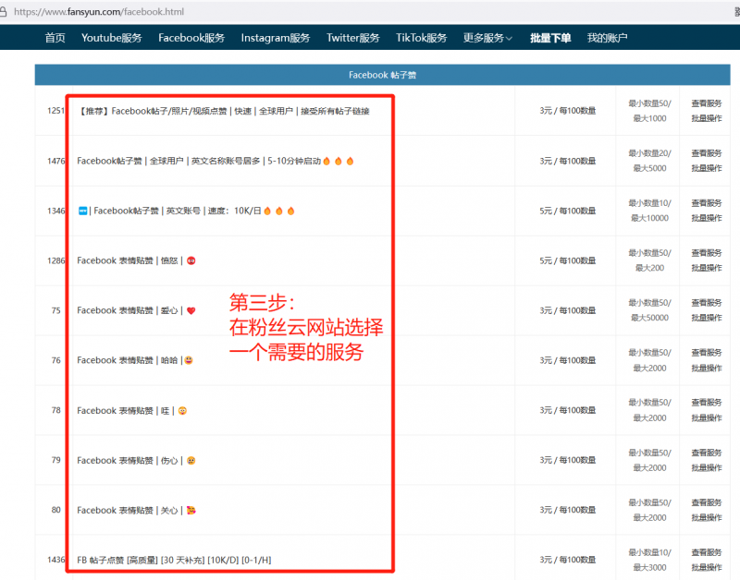
Task: Click the 3元 / 每100数量 price in row 1251
Action: tap(568, 111)
